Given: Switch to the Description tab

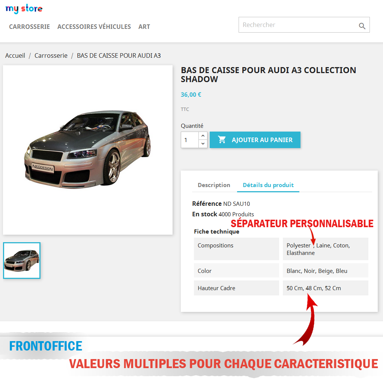Looking at the screenshot, I should 214,185.
